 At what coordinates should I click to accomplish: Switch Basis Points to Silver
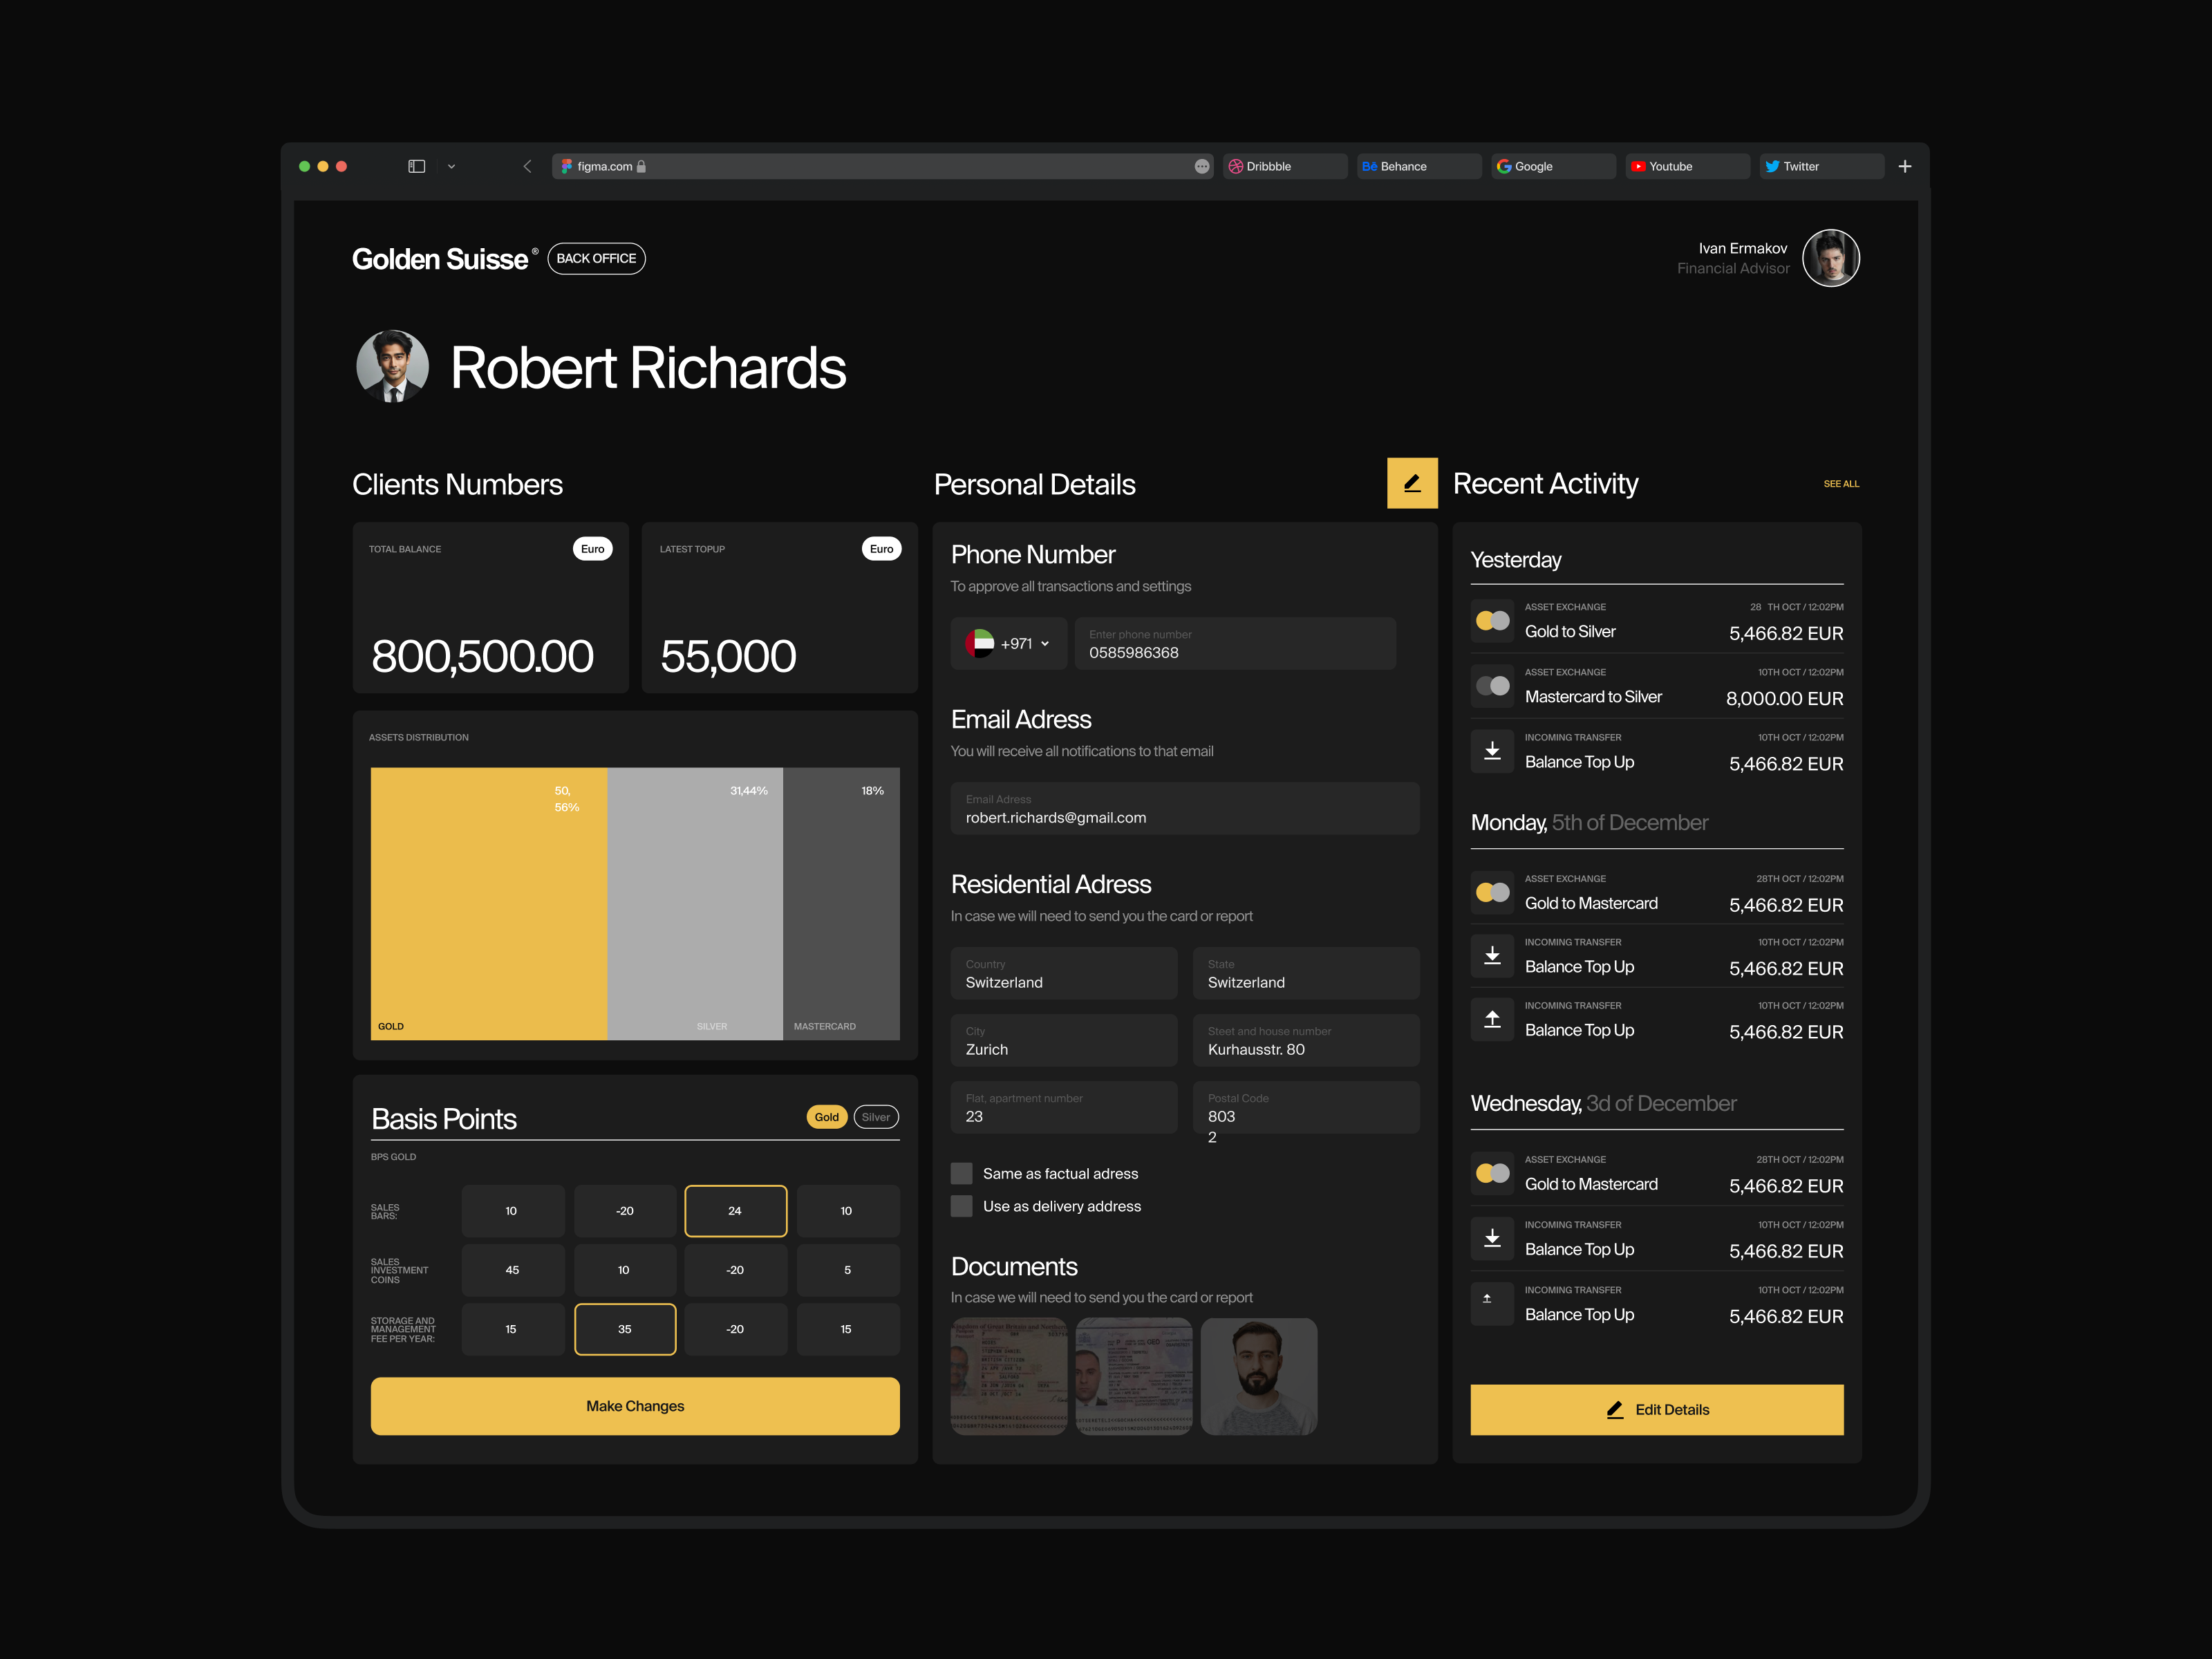point(875,1117)
